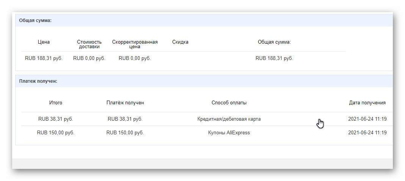
Task: Click RUB 0,00 value under Скорректированная цена
Action: coord(135,58)
